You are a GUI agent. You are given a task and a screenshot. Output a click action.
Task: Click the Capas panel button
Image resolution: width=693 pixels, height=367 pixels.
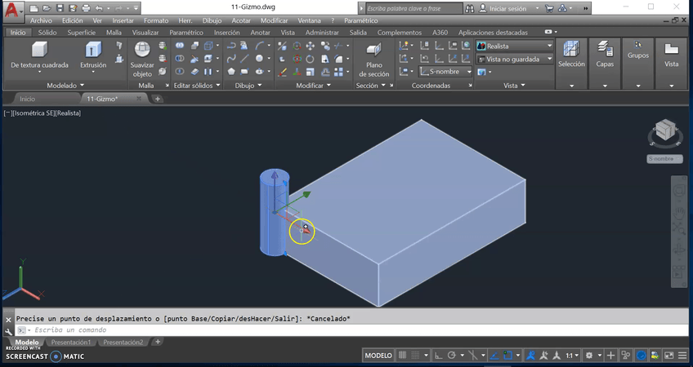[x=605, y=54]
